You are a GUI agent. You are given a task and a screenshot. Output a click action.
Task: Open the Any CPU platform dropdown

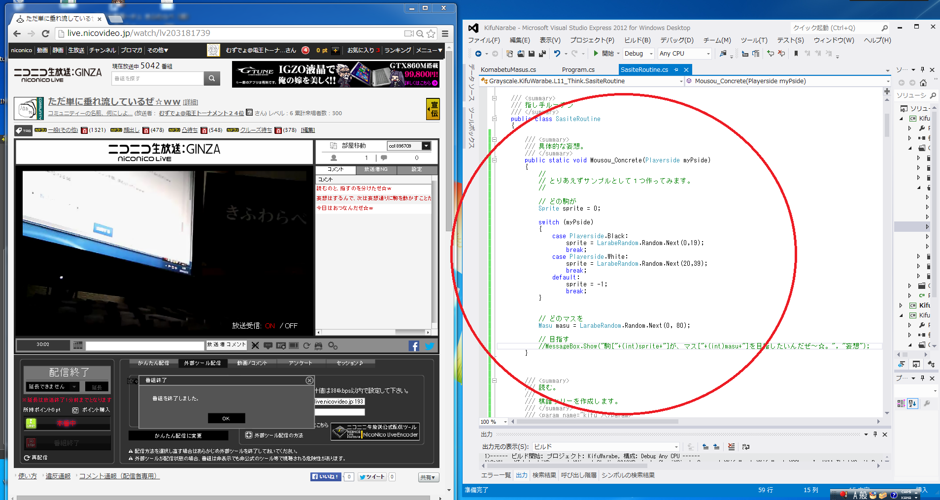click(708, 54)
